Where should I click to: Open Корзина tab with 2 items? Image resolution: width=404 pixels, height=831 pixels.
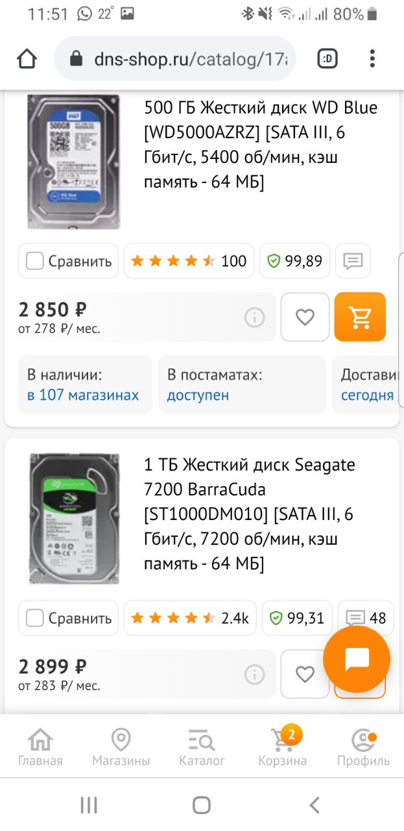[x=282, y=747]
